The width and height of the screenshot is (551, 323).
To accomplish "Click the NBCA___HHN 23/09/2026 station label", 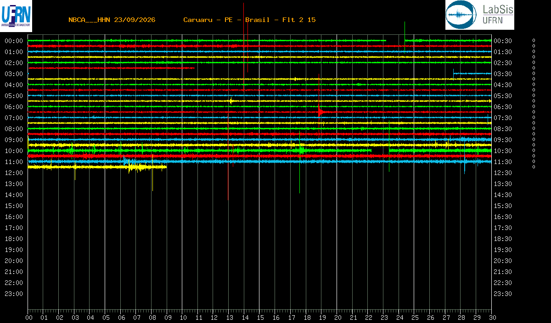I will (x=112, y=20).
